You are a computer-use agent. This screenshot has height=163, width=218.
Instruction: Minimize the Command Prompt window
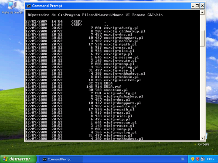pos(193,6)
